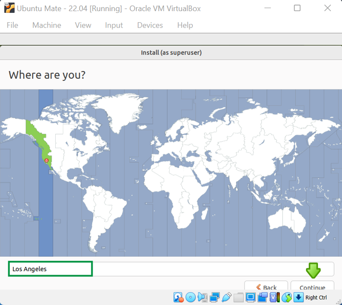Open the View menu
Screen dimensions: 342x305
[83, 25]
